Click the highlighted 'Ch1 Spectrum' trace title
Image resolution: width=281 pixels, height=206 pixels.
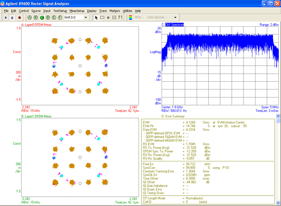174,24
